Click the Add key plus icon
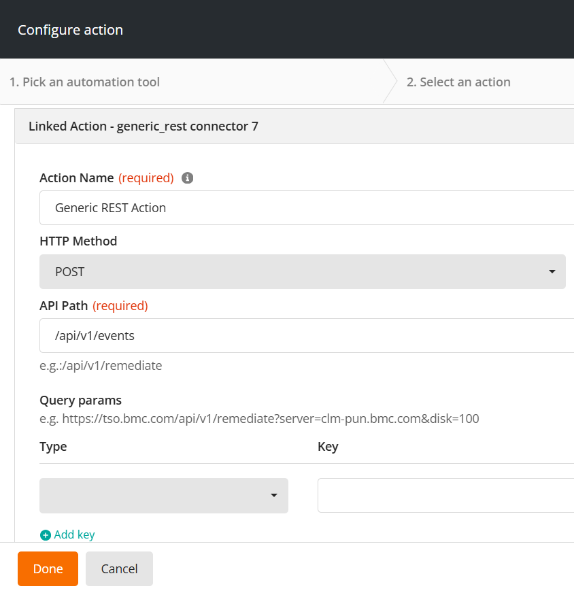The height and width of the screenshot is (595, 574). [46, 535]
